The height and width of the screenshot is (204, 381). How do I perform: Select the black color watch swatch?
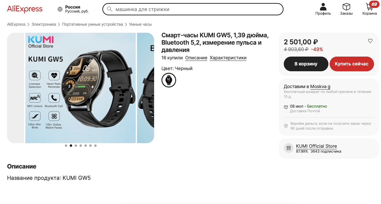coord(169,80)
